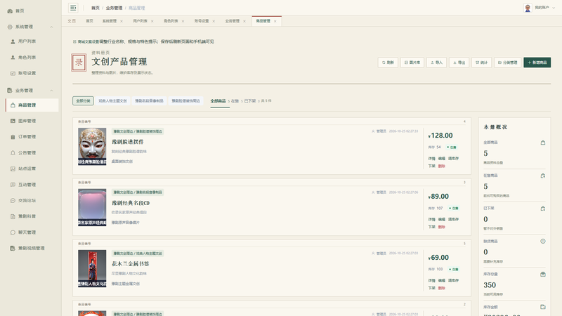Select the 在售 status tab
The width and height of the screenshot is (562, 316).
[x=237, y=101]
